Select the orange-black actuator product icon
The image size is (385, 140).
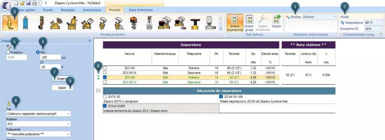(x=134, y=23)
